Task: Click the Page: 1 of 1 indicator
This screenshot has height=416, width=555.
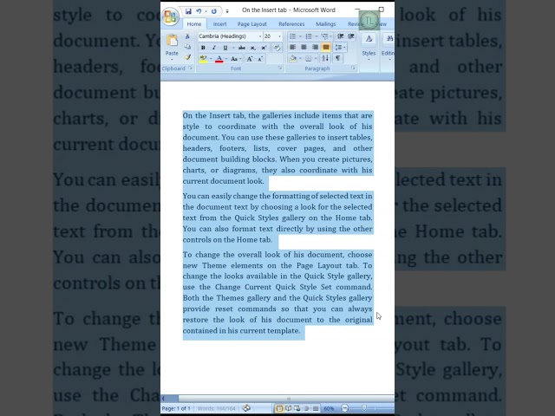Action: [176, 408]
